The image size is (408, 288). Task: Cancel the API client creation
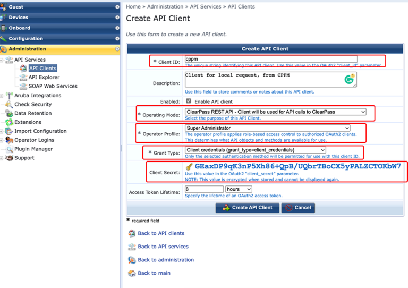298,208
